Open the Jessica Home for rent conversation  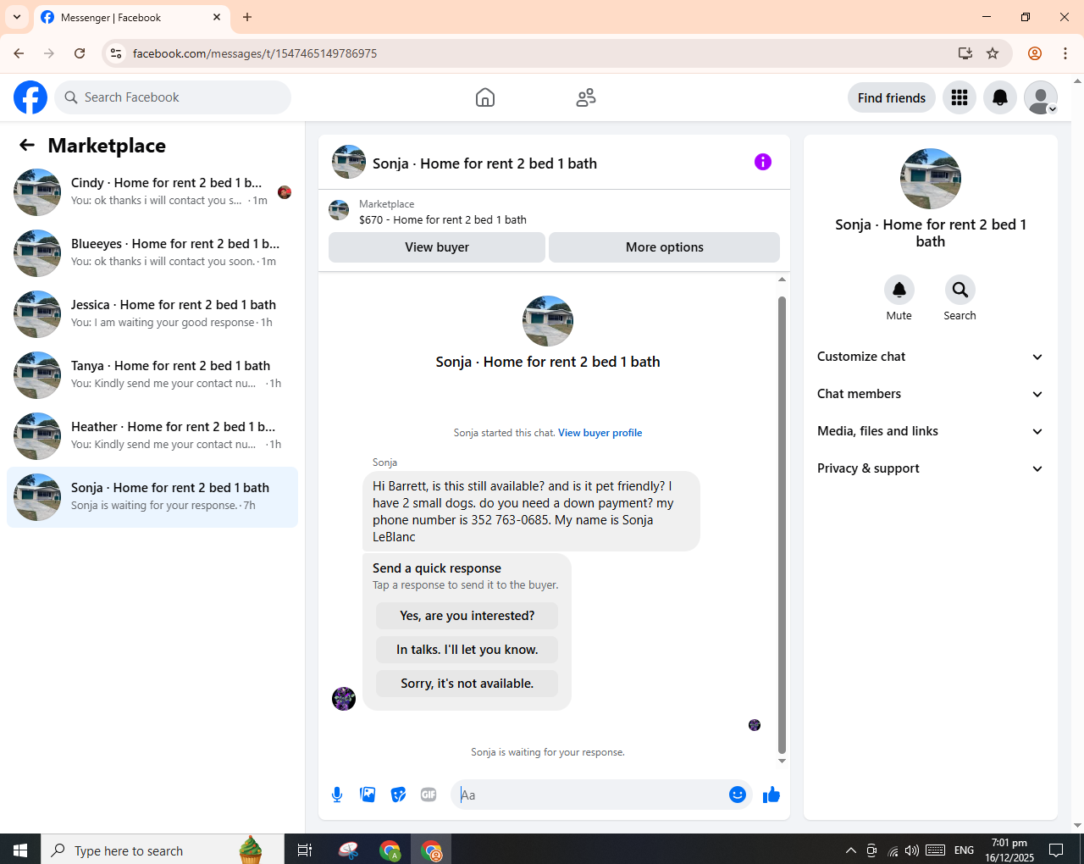[x=152, y=313]
